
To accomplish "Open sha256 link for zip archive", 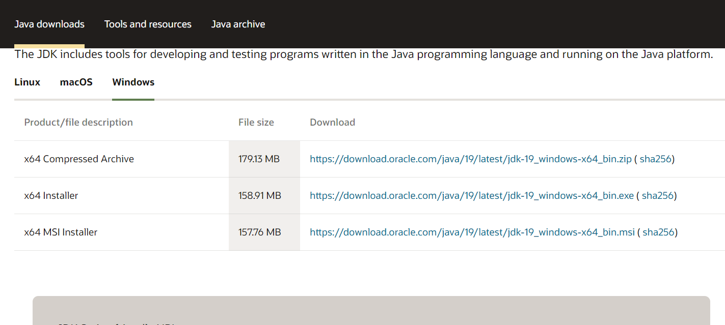I will pyautogui.click(x=656, y=159).
